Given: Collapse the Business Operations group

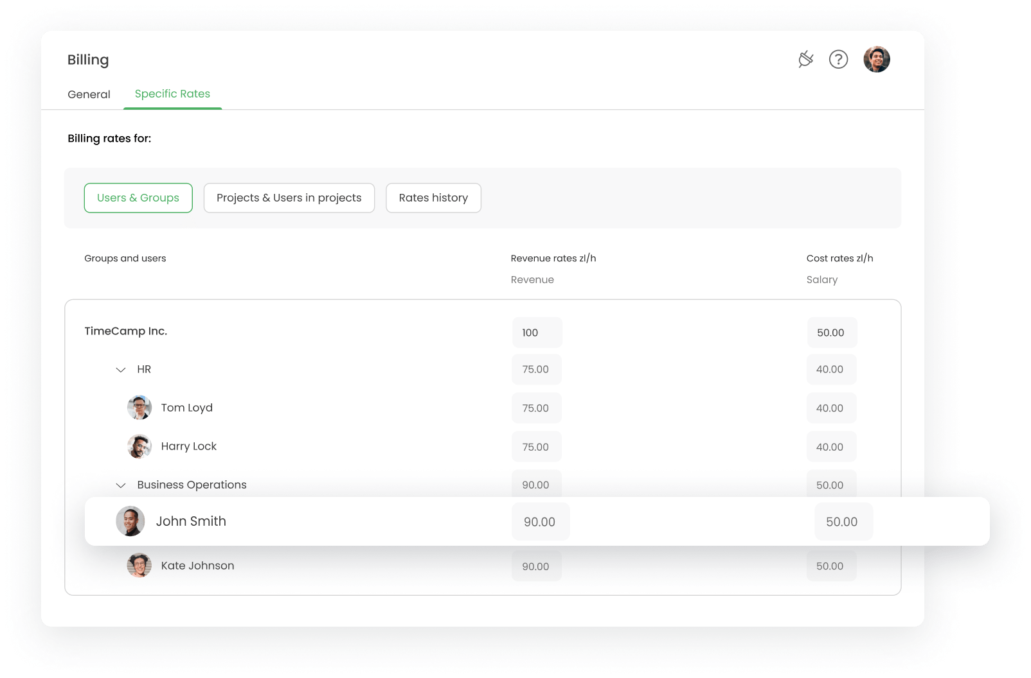Looking at the screenshot, I should click(x=120, y=485).
